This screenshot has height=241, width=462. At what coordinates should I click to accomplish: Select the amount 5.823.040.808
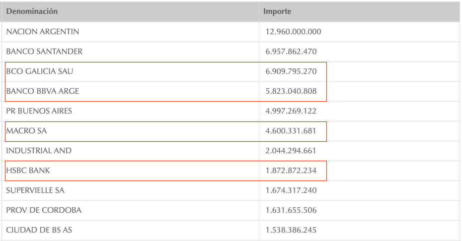(291, 91)
